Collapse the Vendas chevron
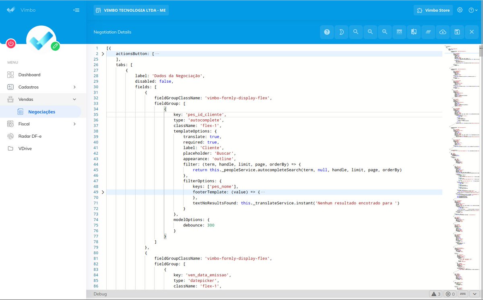 tap(74, 99)
